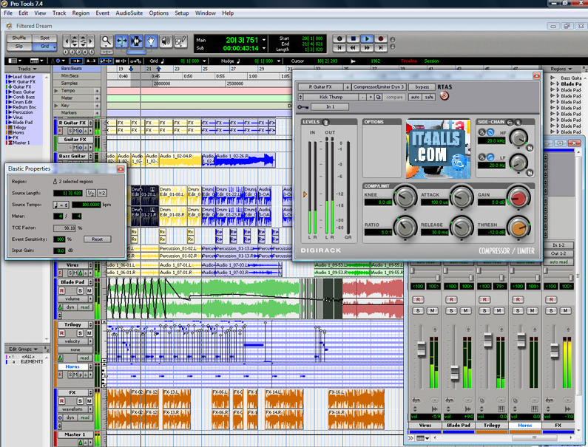Toggle auto in the plug-in header
The width and height of the screenshot is (588, 447).
coord(415,97)
